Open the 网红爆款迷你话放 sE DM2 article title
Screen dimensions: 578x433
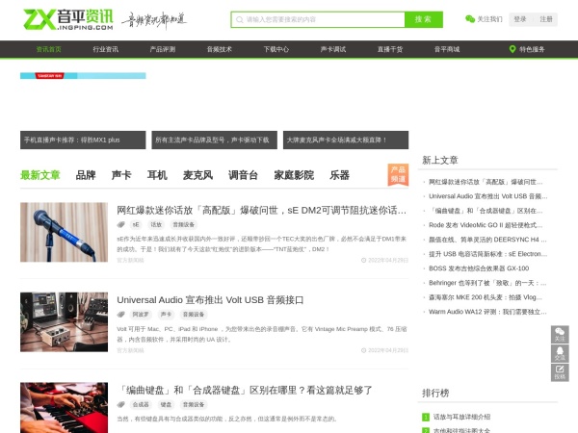(262, 211)
